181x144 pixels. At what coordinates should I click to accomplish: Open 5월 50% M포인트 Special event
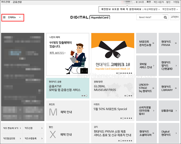[x=113, y=111]
